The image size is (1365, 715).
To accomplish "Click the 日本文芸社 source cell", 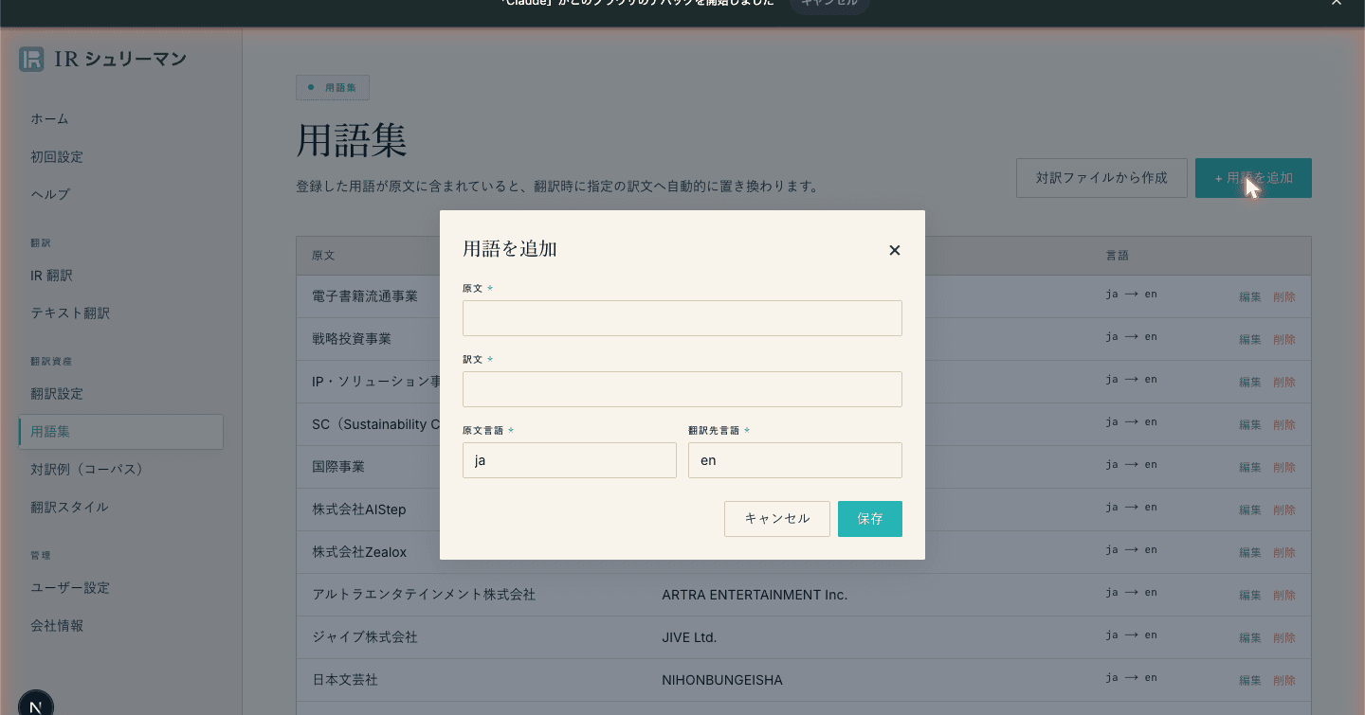I will [x=345, y=680].
